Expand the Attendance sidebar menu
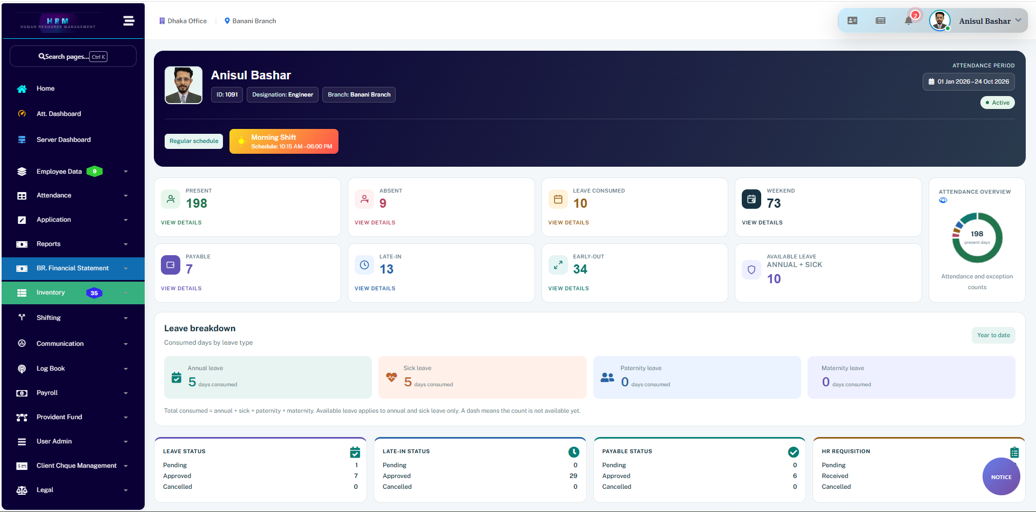1036x512 pixels. tap(73, 195)
